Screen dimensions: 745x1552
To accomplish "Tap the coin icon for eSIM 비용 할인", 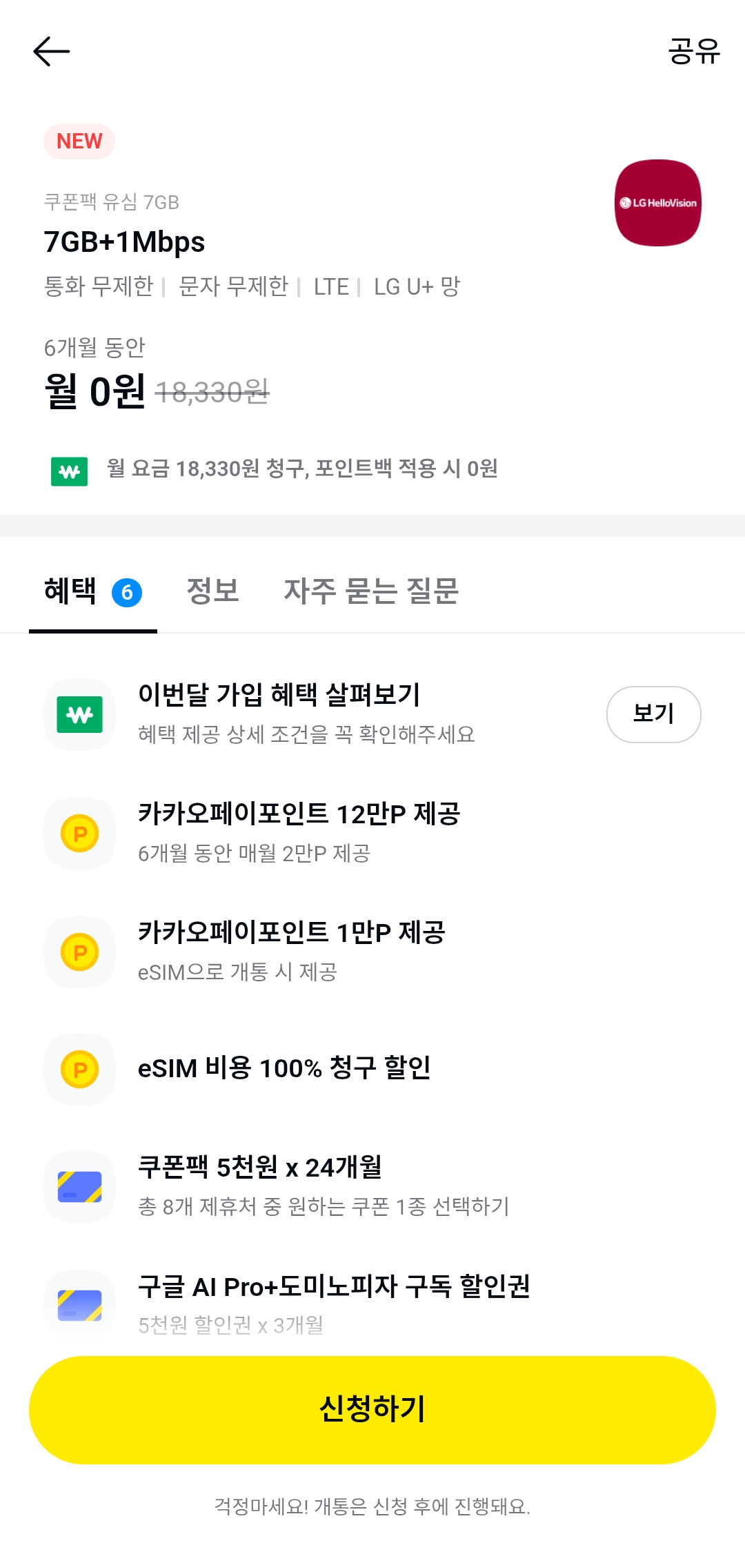I will (80, 1069).
